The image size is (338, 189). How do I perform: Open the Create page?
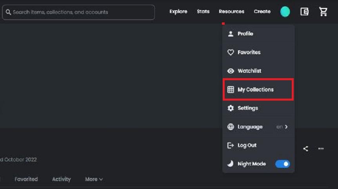click(262, 11)
